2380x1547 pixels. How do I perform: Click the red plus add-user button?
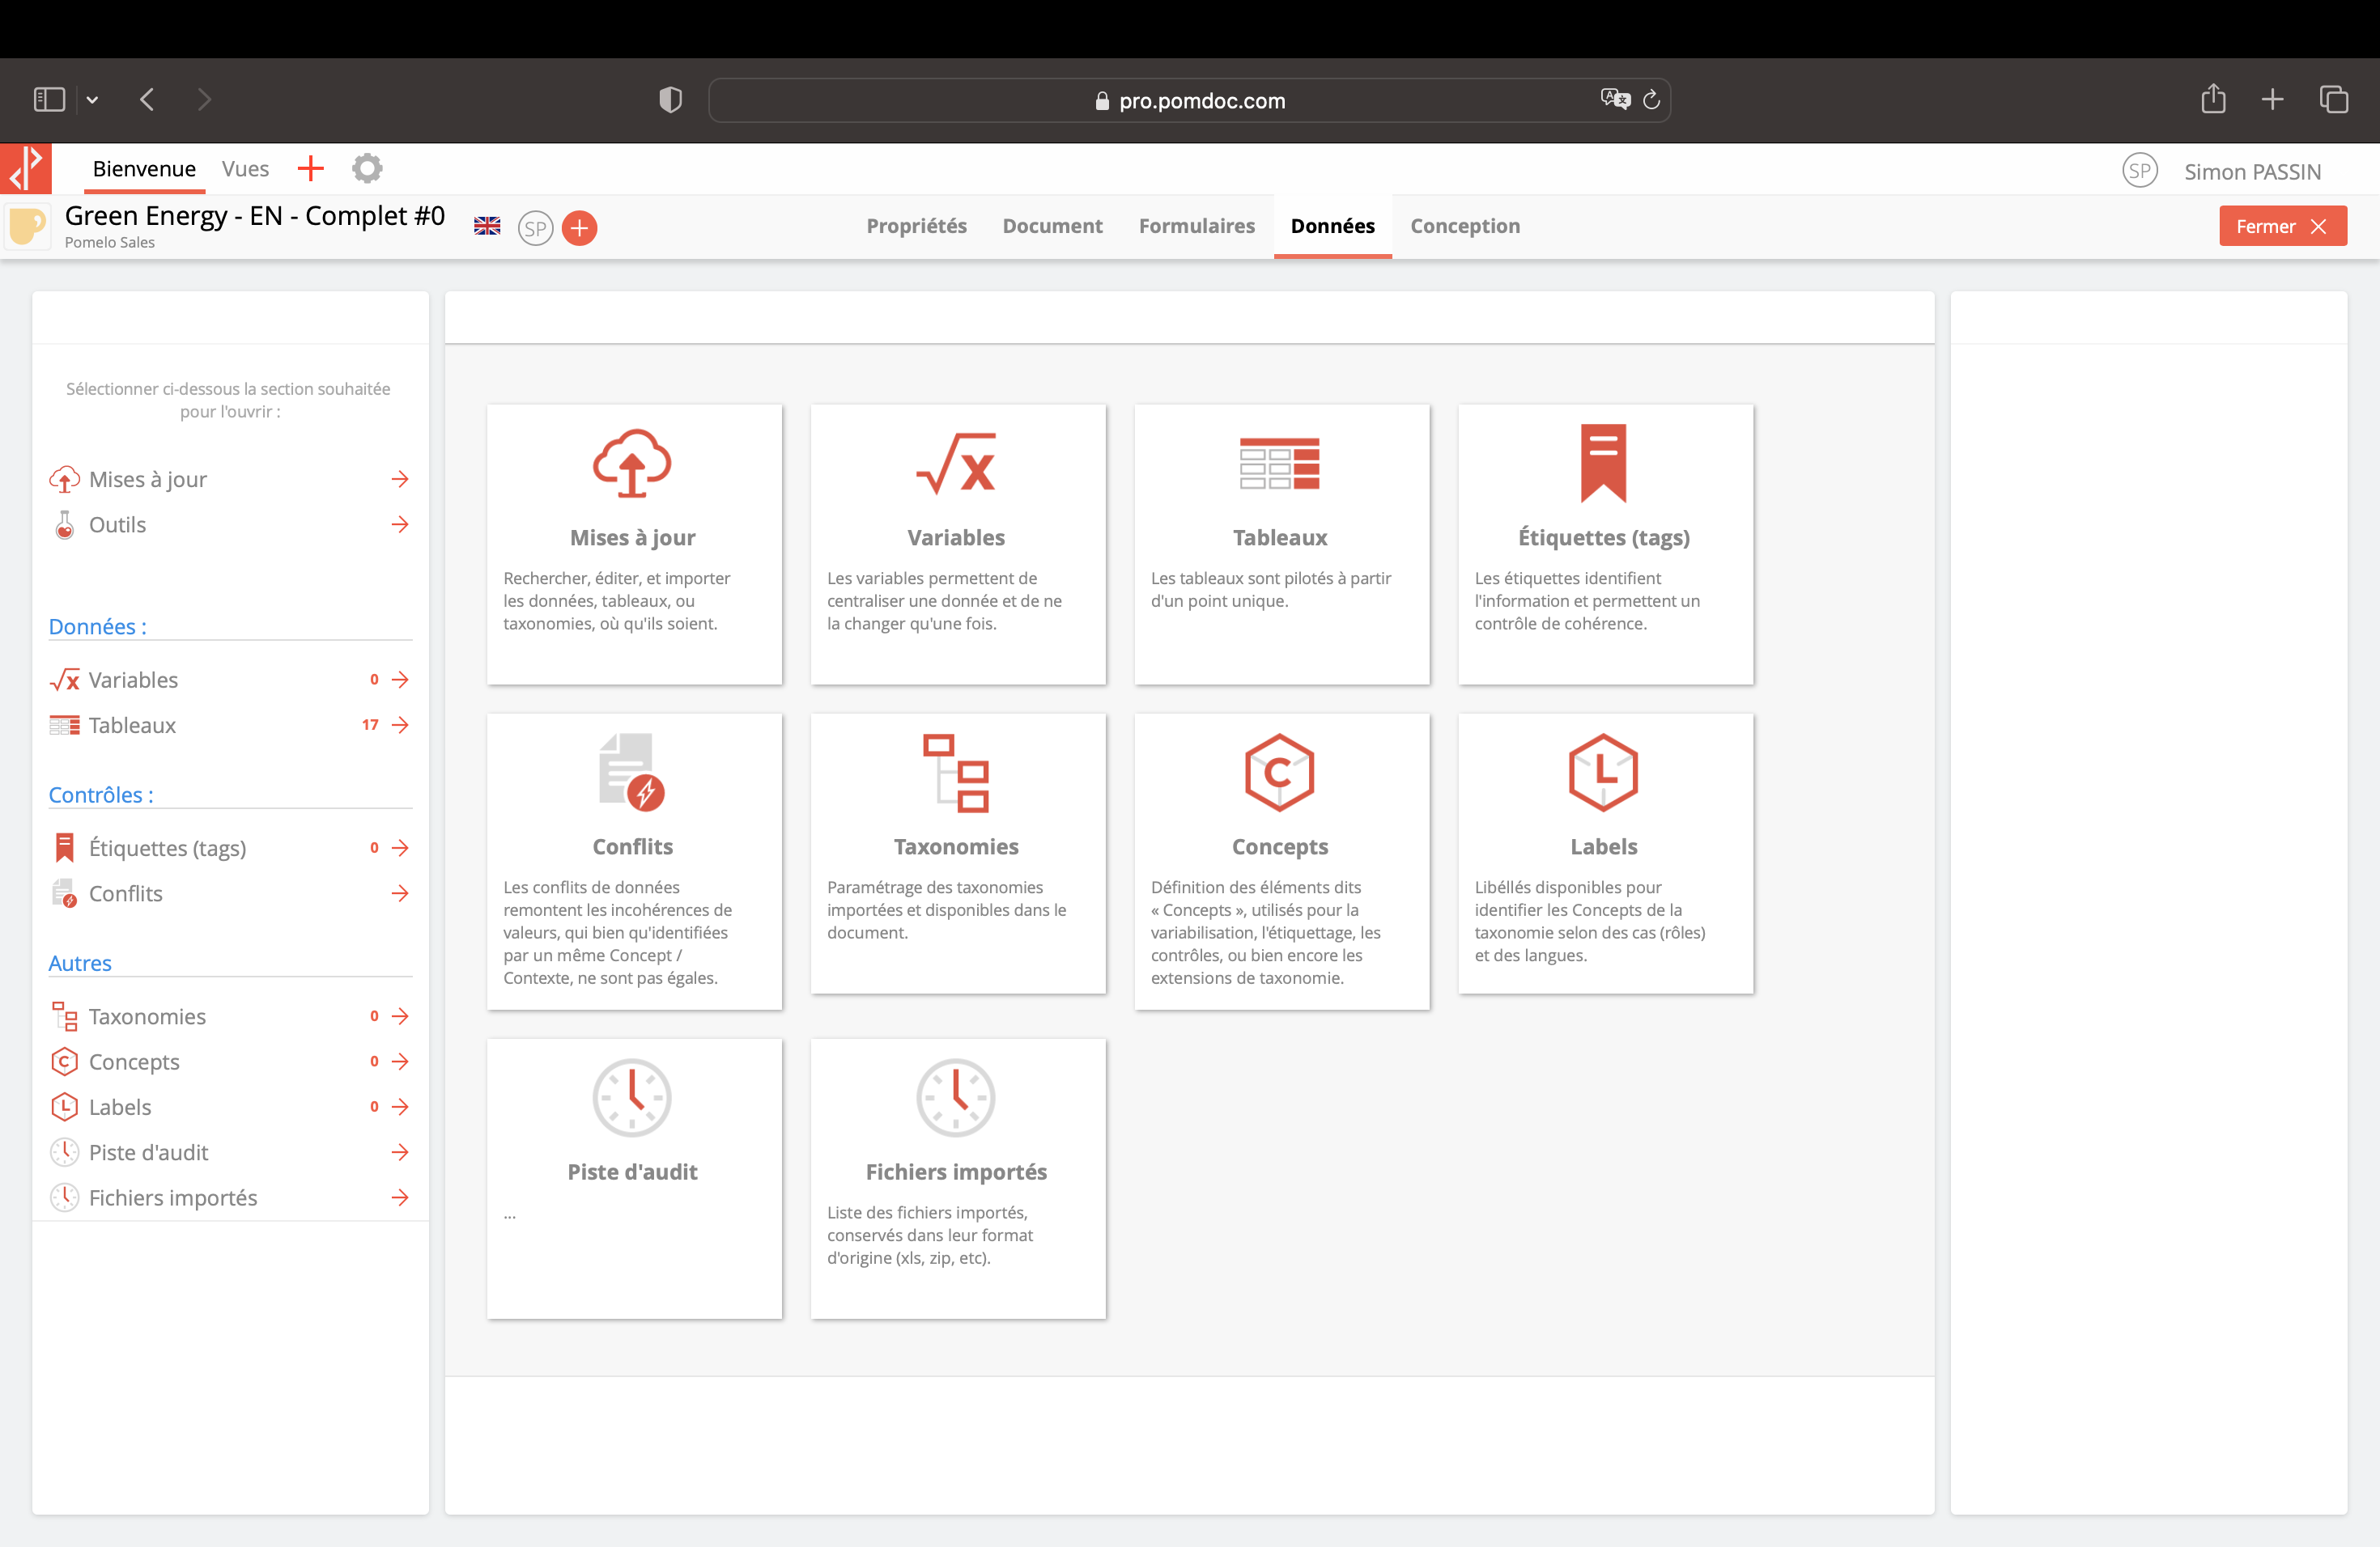pos(579,228)
